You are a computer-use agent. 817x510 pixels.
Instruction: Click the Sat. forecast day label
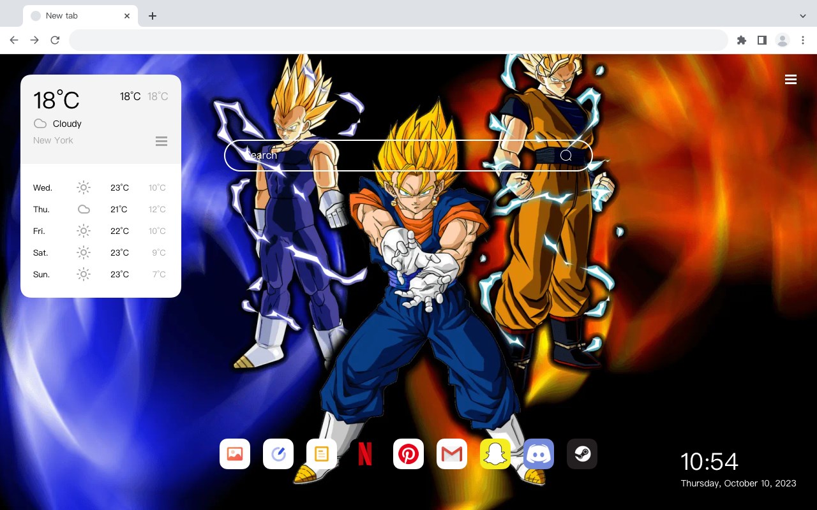pyautogui.click(x=41, y=252)
